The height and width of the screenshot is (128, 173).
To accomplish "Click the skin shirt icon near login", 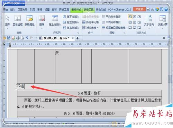I will (153, 9).
